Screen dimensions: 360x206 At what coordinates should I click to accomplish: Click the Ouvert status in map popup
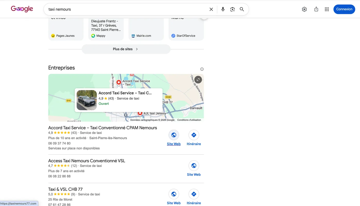[104, 104]
